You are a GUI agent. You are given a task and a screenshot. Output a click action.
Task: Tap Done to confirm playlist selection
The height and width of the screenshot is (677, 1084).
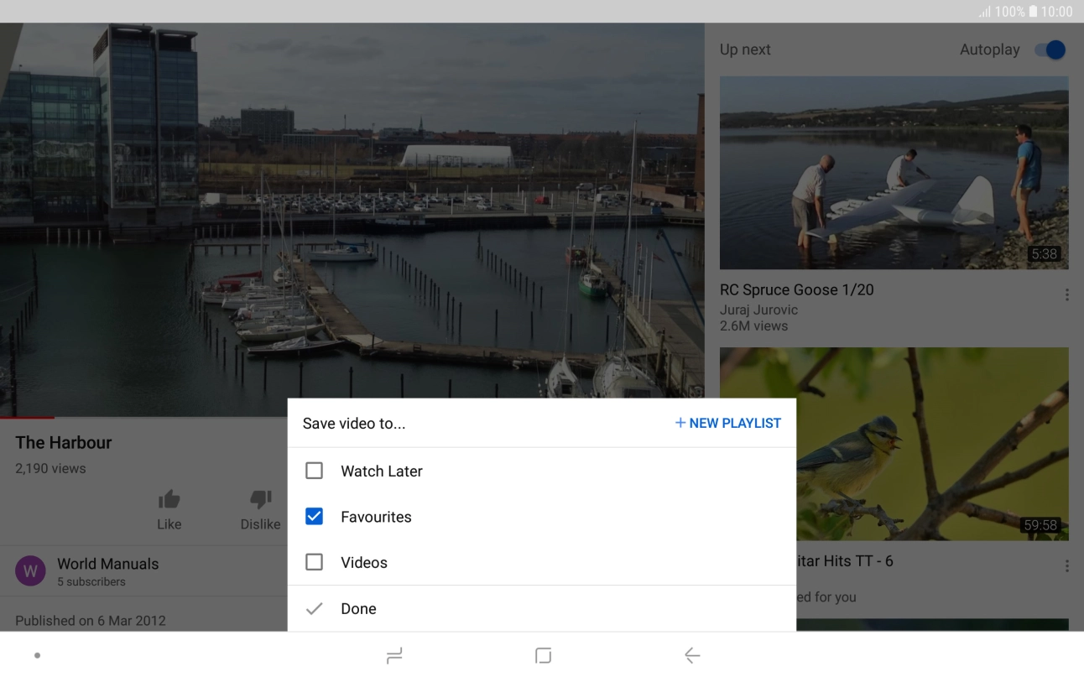tap(358, 609)
